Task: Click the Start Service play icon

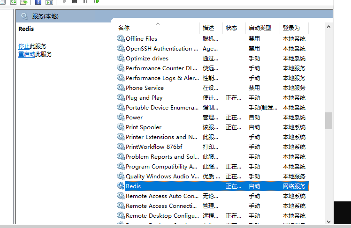Action: (64, 1)
